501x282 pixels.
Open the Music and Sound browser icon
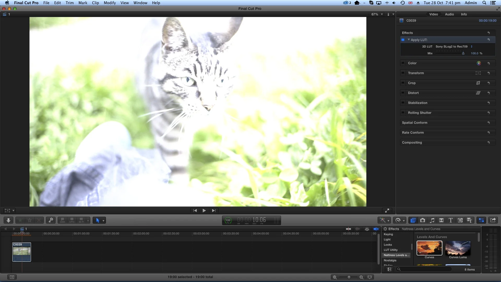pos(432,220)
